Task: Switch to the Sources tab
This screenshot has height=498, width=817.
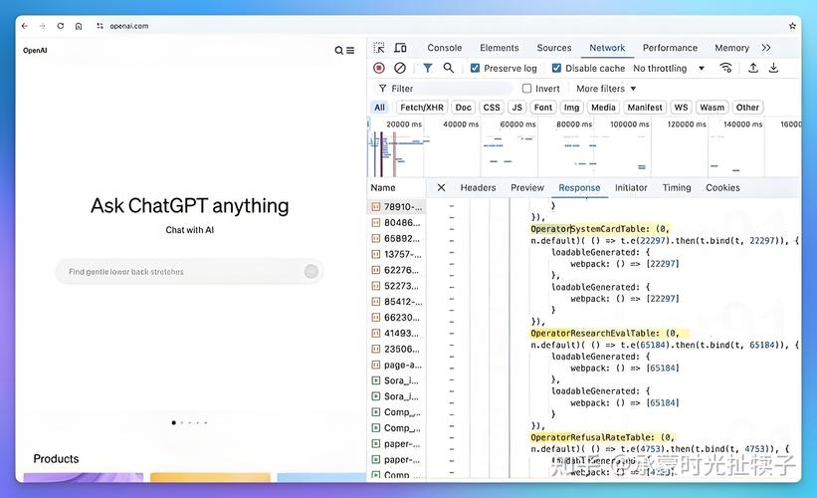Action: [554, 48]
